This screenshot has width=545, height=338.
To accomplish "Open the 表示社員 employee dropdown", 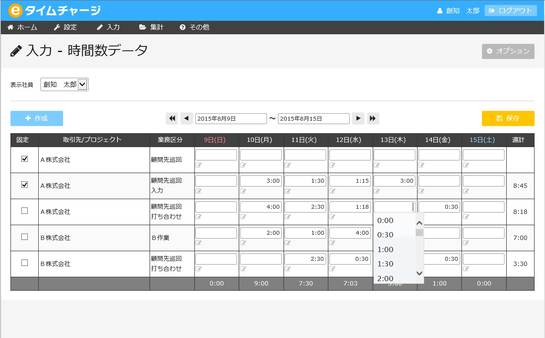I will [x=64, y=85].
